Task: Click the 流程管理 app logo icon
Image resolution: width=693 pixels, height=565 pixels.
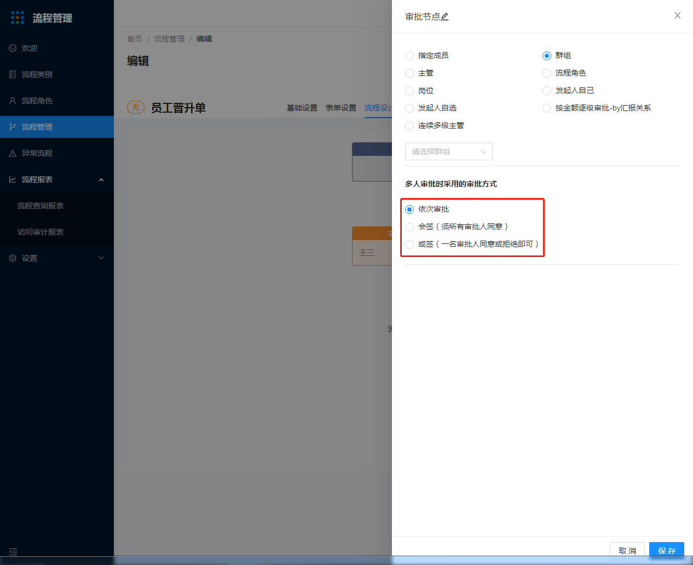Action: 18,18
